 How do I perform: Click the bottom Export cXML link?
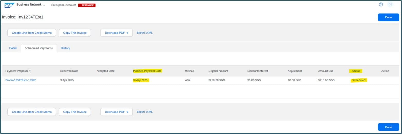tap(144, 112)
